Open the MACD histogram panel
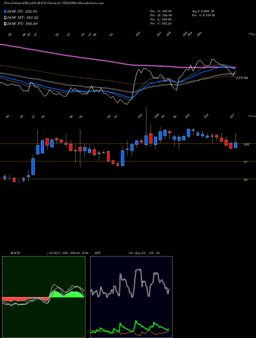256x338 pixels. coord(44,297)
